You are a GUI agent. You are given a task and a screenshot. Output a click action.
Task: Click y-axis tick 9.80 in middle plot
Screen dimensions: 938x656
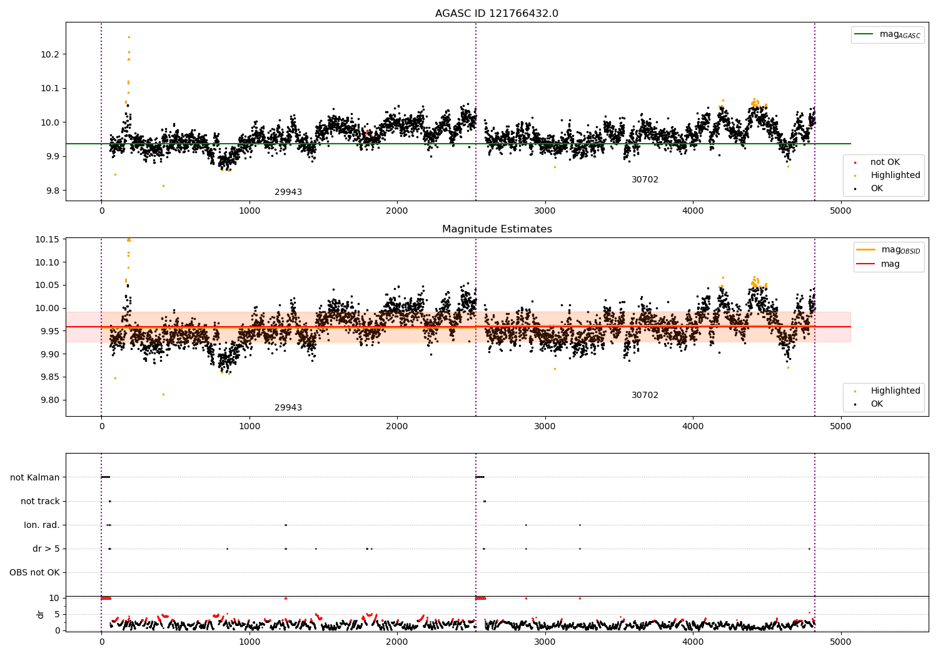(x=49, y=400)
